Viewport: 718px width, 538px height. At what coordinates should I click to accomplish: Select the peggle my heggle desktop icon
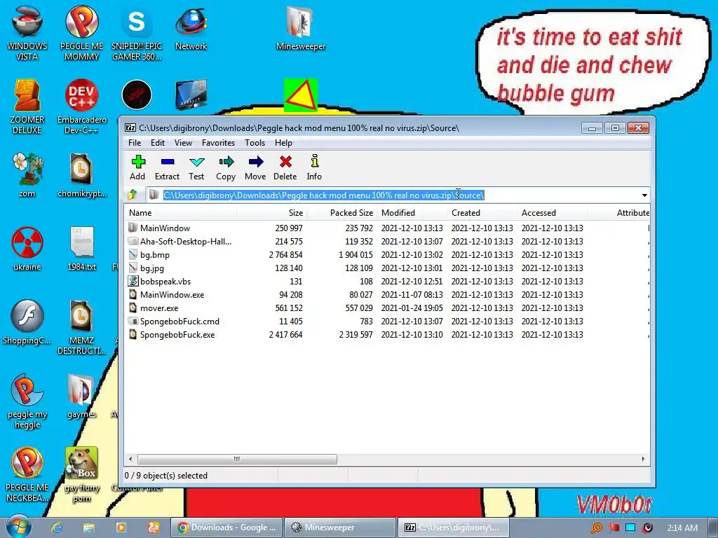pyautogui.click(x=27, y=401)
